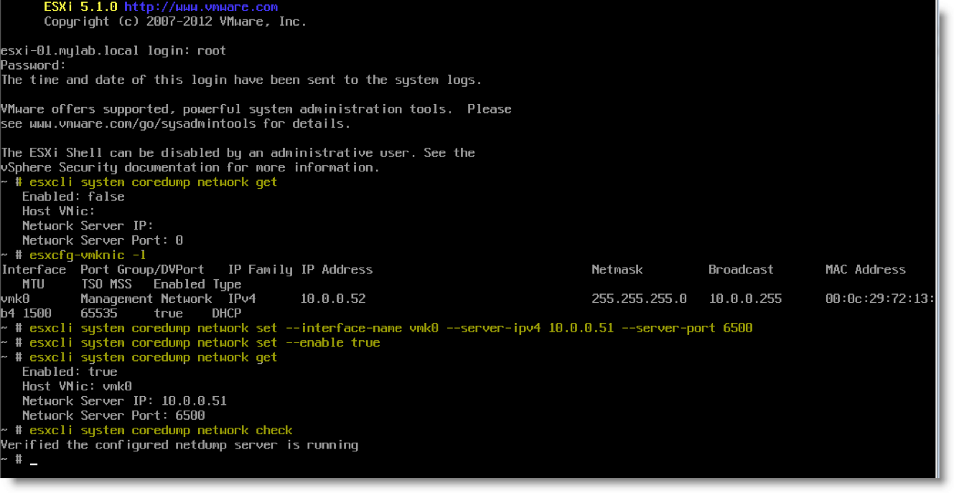This screenshot has width=954, height=493.
Task: Click the "Enabled: false" output line
Action: coord(73,197)
